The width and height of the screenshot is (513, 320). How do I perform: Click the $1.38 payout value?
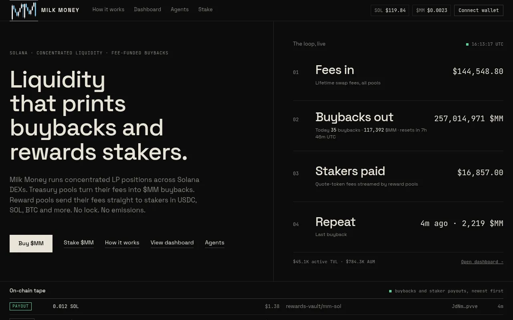pyautogui.click(x=272, y=306)
